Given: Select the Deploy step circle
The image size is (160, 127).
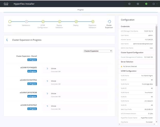Looking at the screenshot, I should pyautogui.click(x=76, y=22).
